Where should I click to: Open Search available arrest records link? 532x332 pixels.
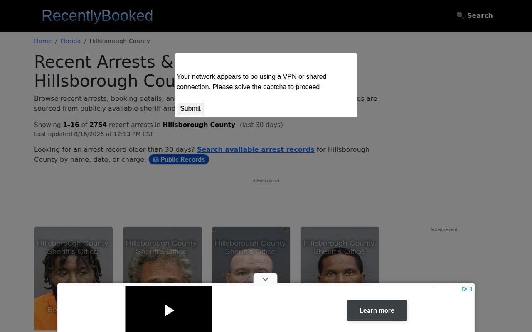pos(256,149)
